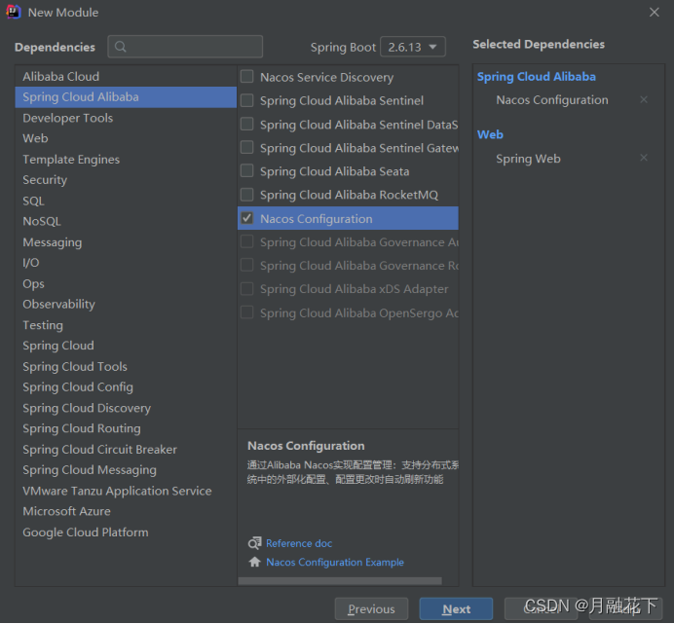Select Testing category

(126, 325)
